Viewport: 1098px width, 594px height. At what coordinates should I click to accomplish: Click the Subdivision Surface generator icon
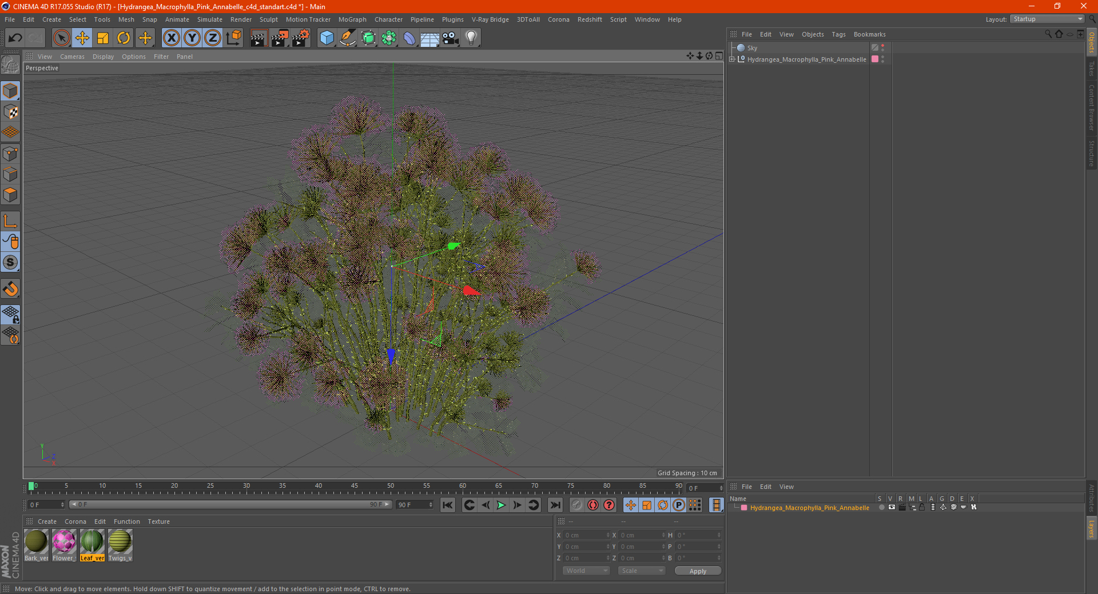pos(368,38)
